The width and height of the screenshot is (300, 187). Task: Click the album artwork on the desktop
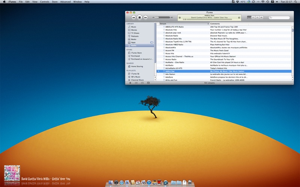point(12,173)
